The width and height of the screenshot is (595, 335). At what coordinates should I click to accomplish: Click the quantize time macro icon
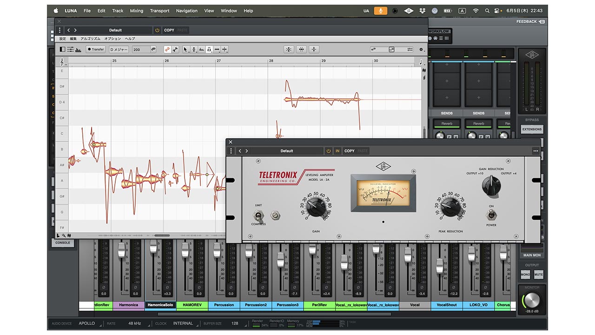(x=301, y=49)
